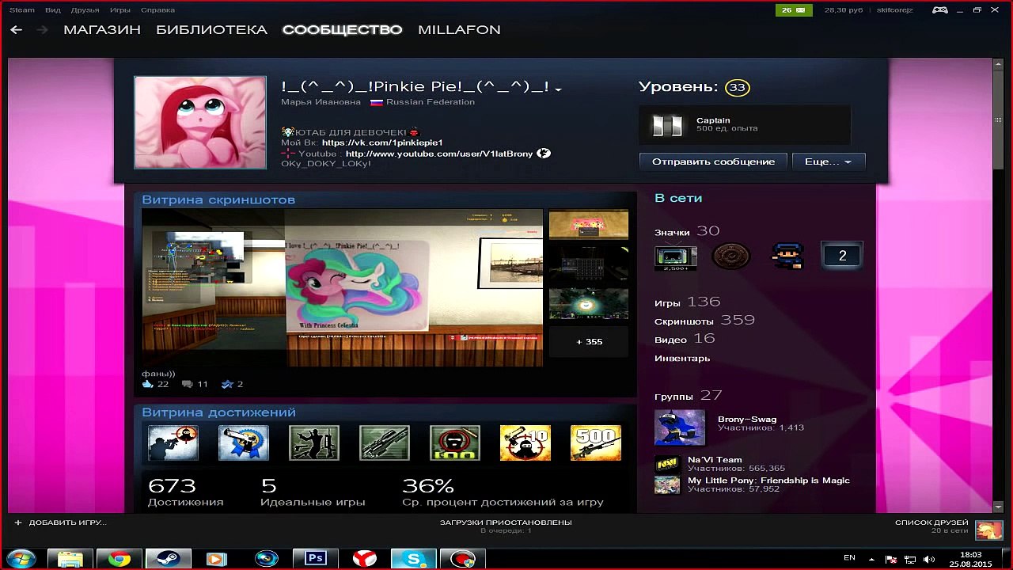
Task: Follow the vk.com/1pinkiepie1 link
Action: click(382, 142)
